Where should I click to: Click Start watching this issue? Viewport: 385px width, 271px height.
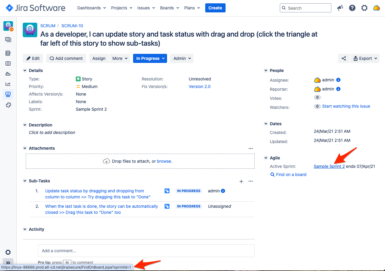346,106
